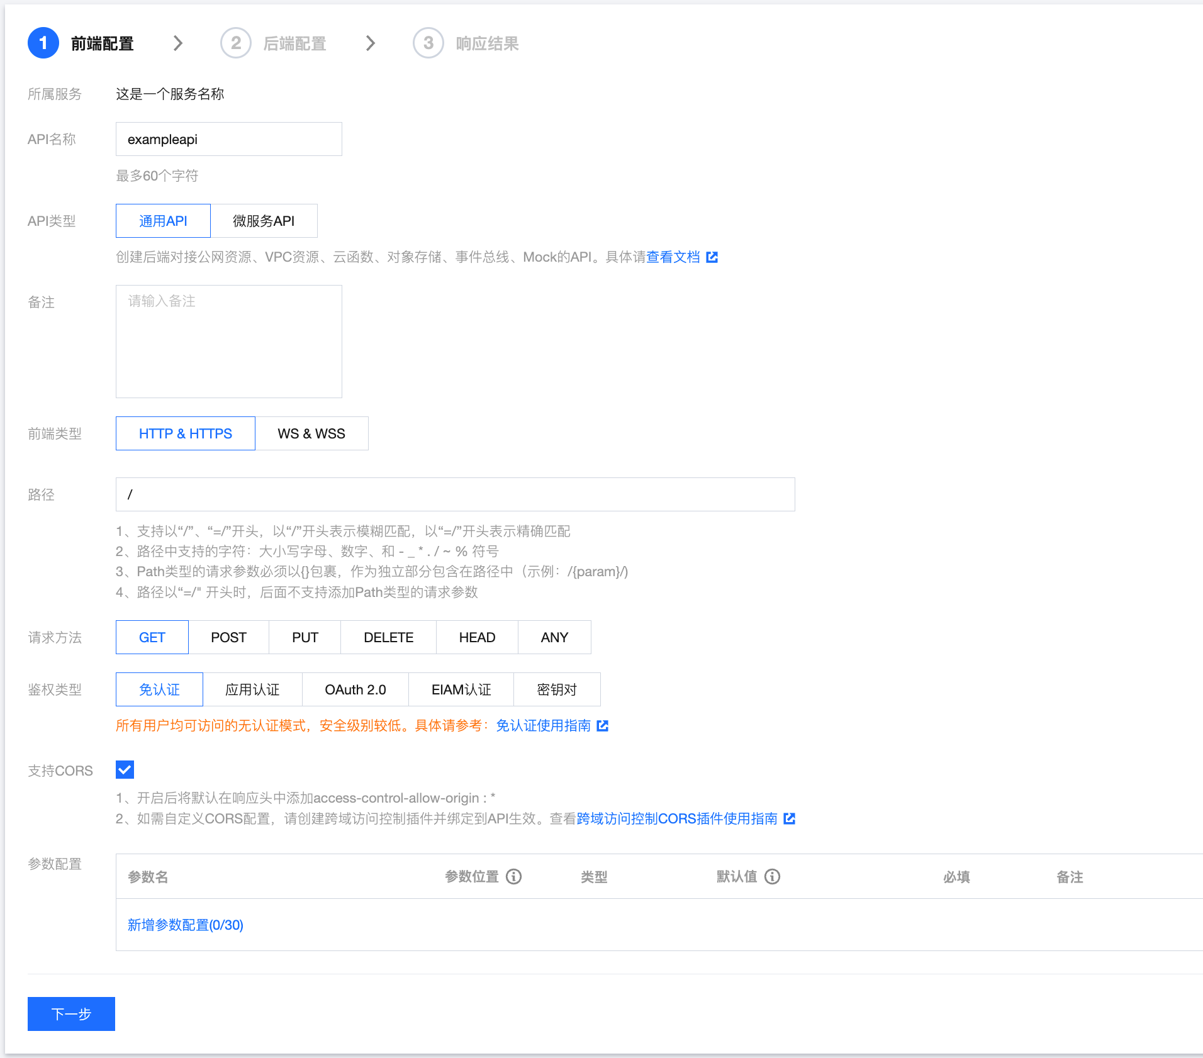1203x1058 pixels.
Task: Select OAuth 2.0 auth type
Action: [x=355, y=689]
